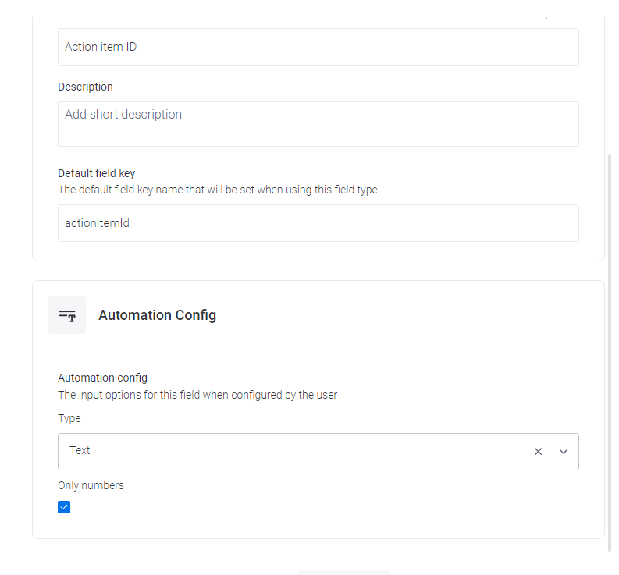
Task: Click the Default field key label
Action: tap(96, 173)
